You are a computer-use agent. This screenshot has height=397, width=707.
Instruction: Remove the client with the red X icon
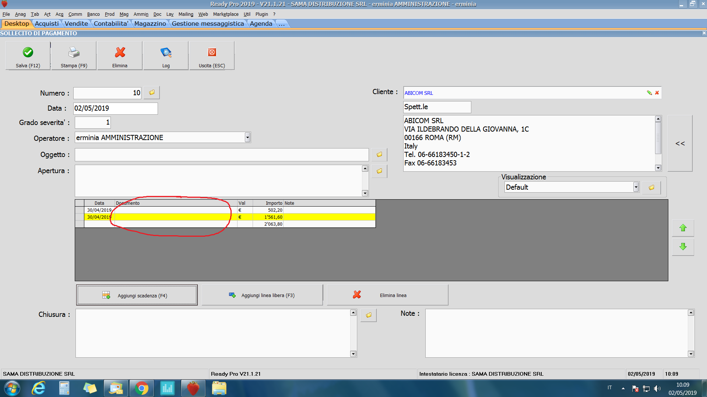[657, 93]
